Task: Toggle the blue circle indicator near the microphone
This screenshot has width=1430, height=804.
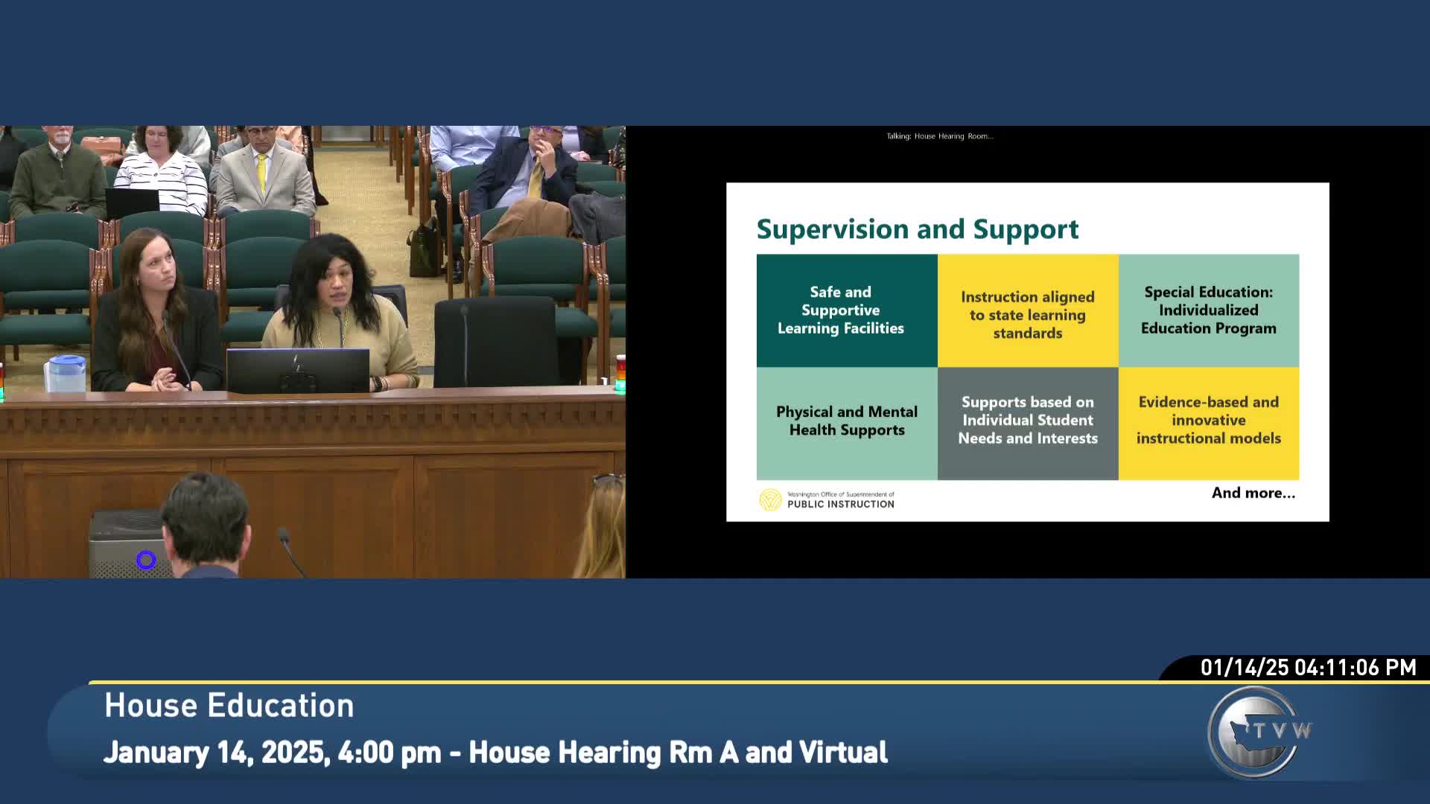Action: 147,558
